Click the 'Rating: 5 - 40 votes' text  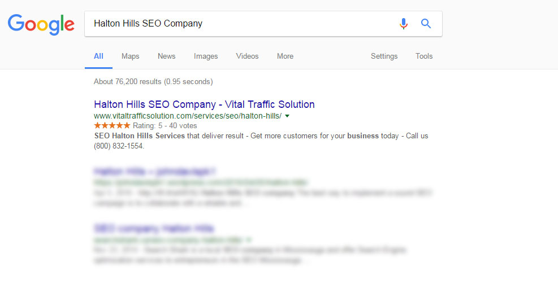tap(165, 125)
